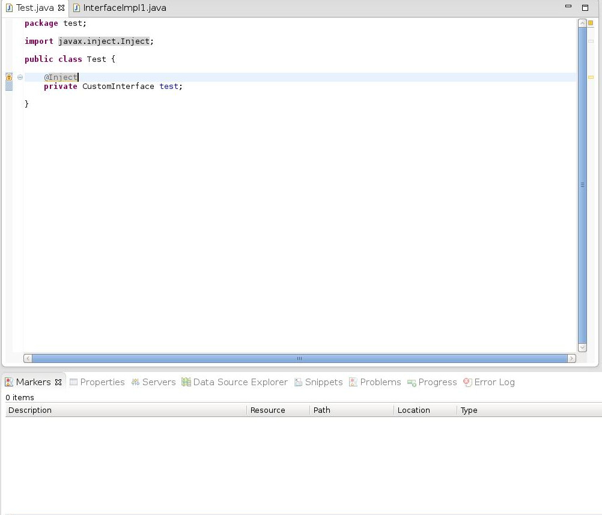Click the Error Log icon
Viewport: 602px width, 515px height.
click(x=467, y=382)
